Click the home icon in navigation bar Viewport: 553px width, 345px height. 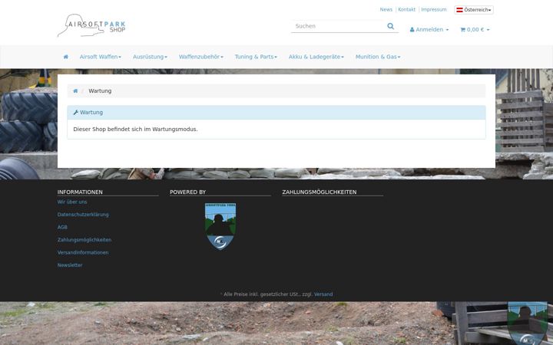coord(65,57)
